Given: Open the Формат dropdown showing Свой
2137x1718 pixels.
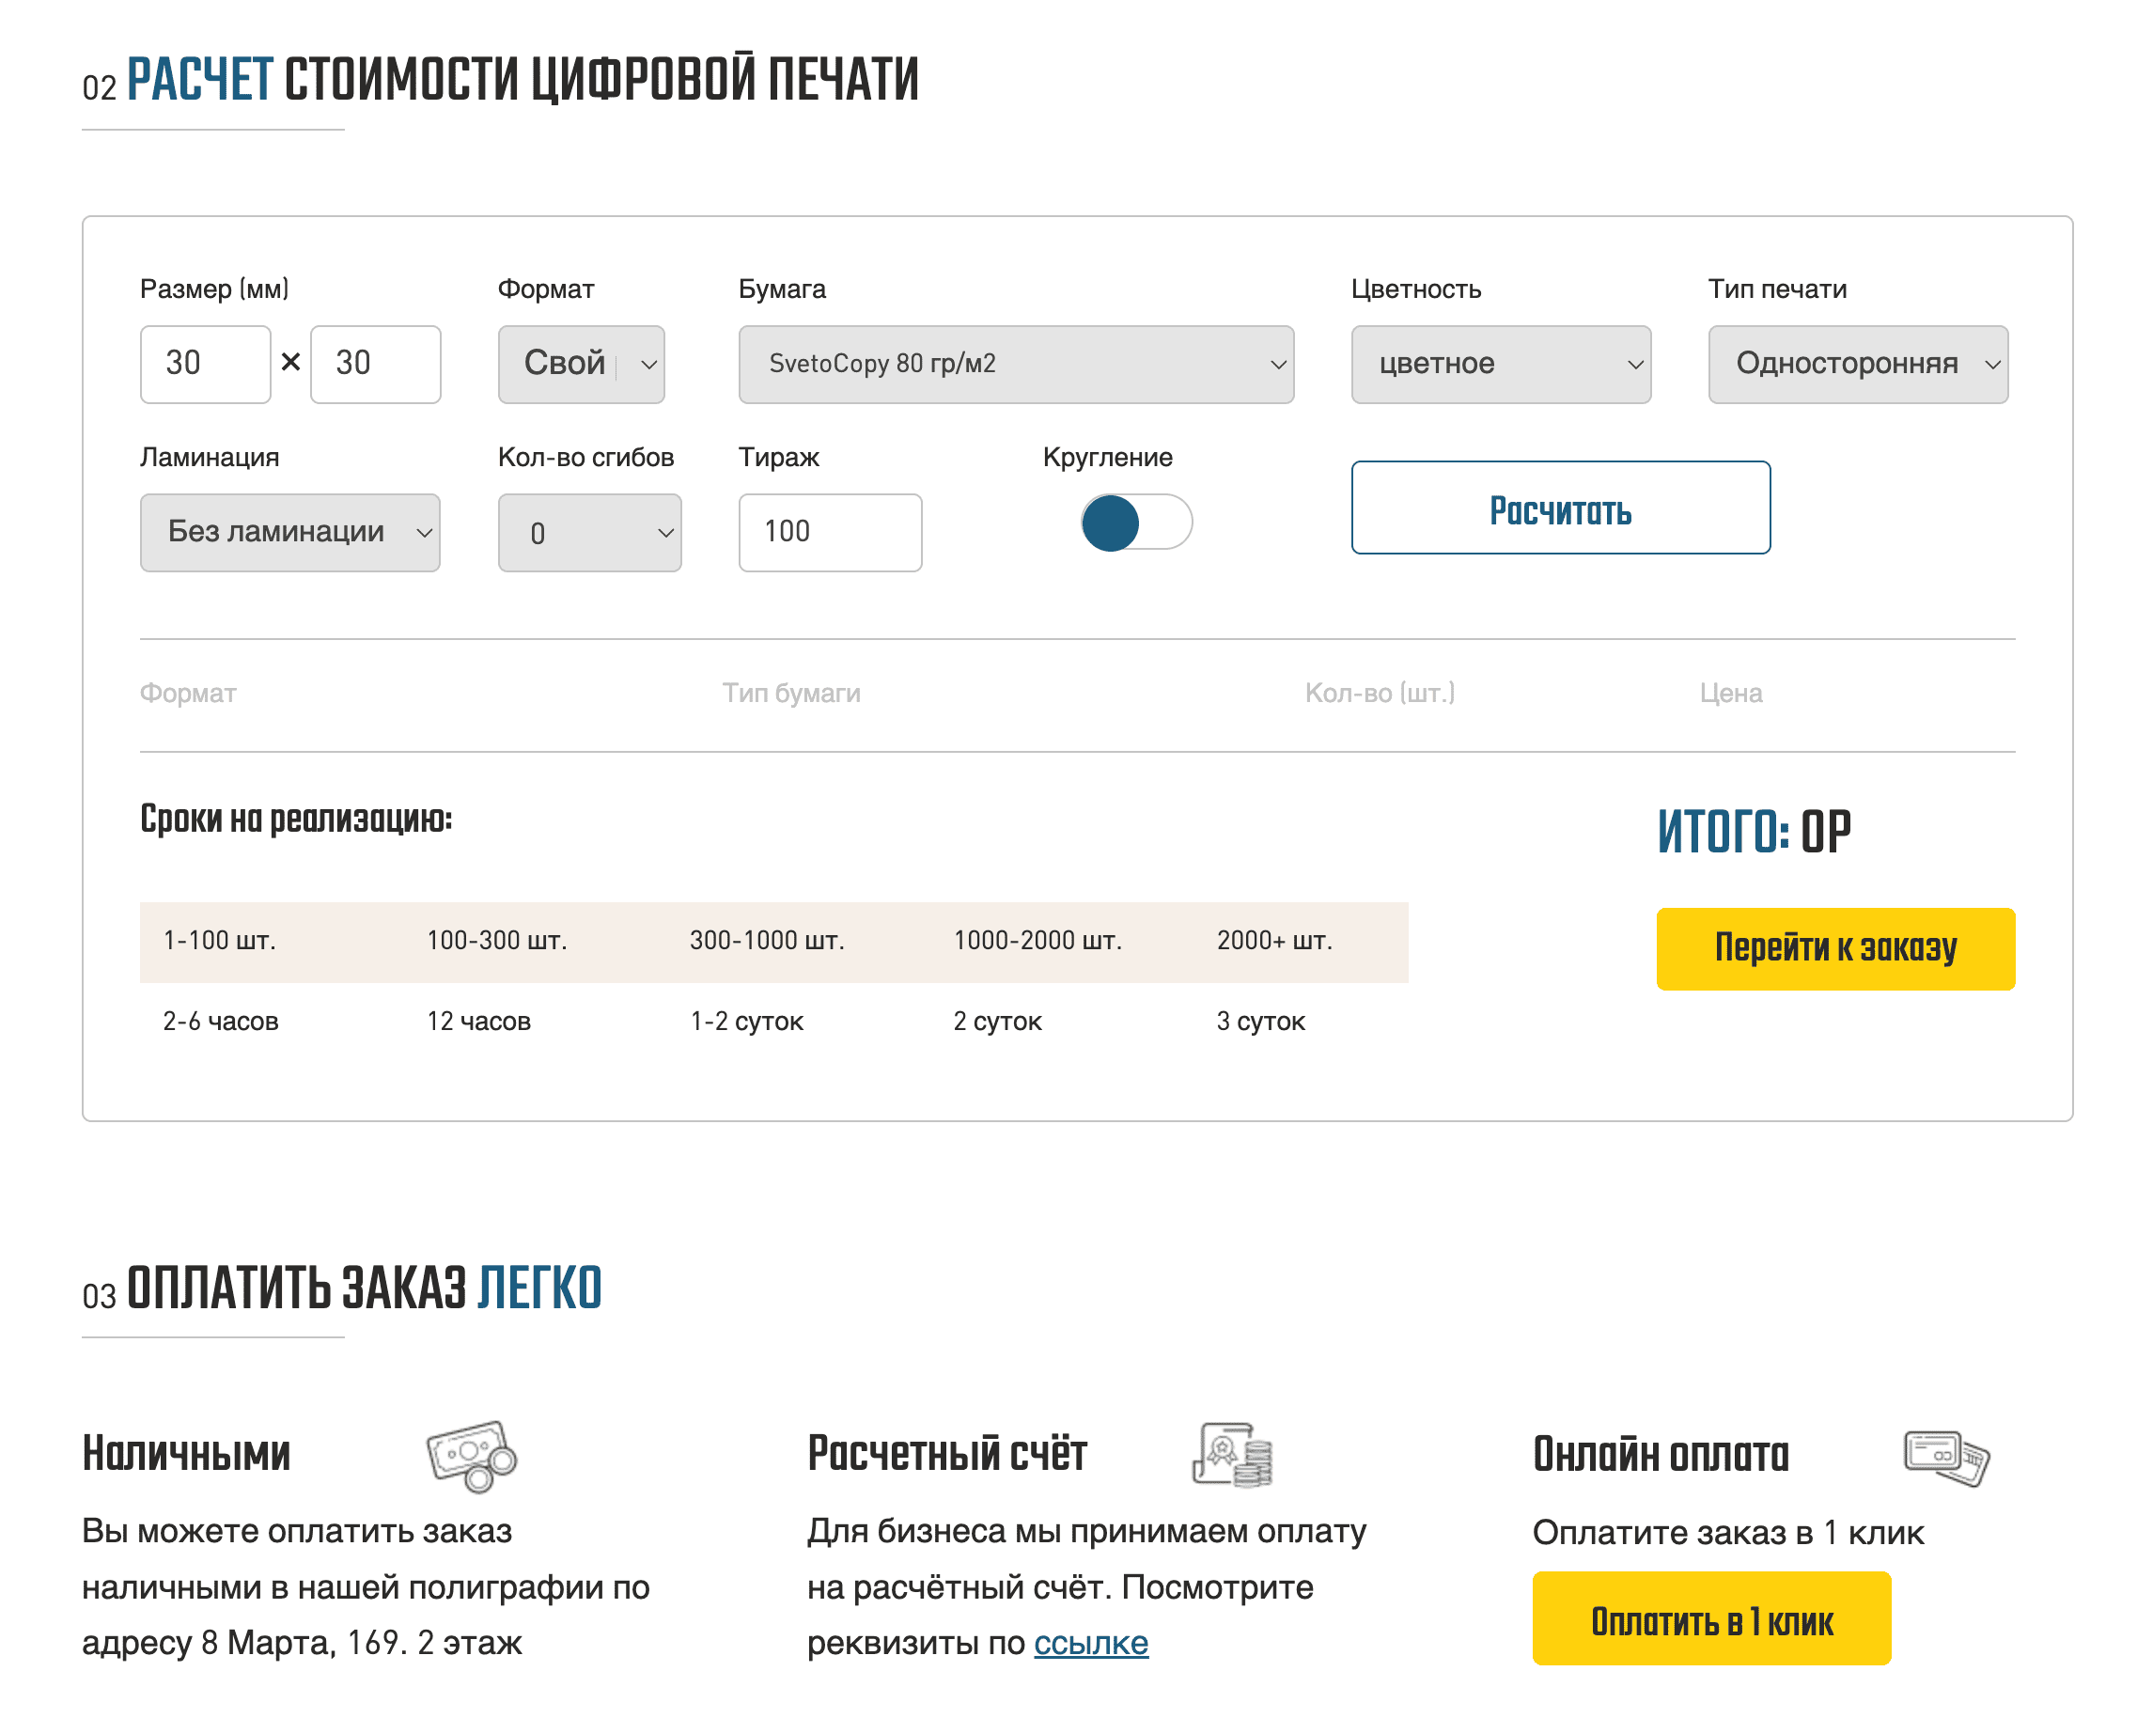Looking at the screenshot, I should [x=581, y=364].
